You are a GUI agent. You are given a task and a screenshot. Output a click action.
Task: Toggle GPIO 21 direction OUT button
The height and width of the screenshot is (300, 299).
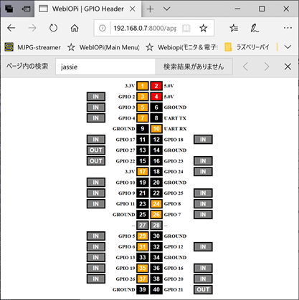click(x=203, y=289)
